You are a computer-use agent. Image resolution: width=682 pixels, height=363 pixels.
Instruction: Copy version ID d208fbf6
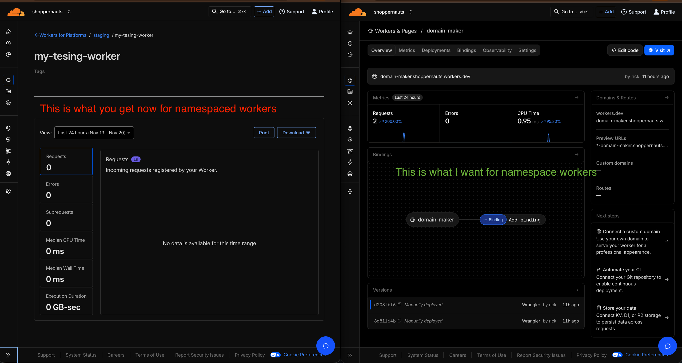pyautogui.click(x=399, y=304)
